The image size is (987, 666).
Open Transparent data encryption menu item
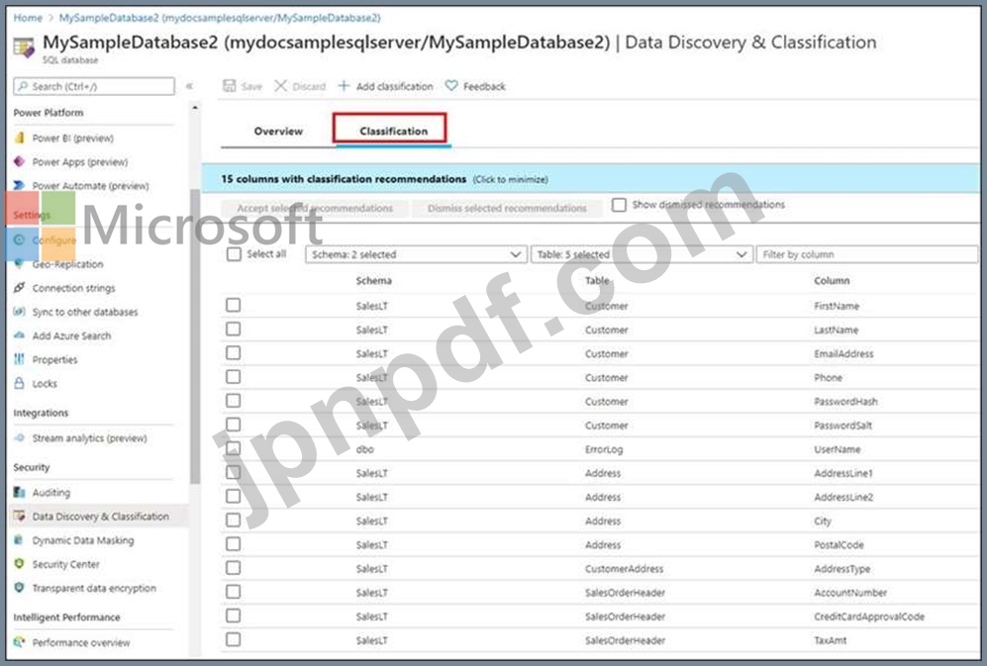click(x=94, y=588)
